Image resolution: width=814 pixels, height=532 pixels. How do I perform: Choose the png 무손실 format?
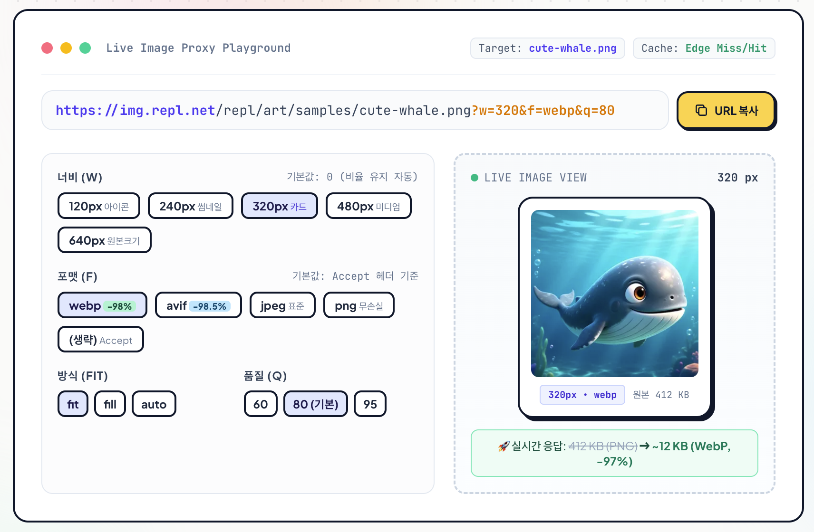[359, 305]
